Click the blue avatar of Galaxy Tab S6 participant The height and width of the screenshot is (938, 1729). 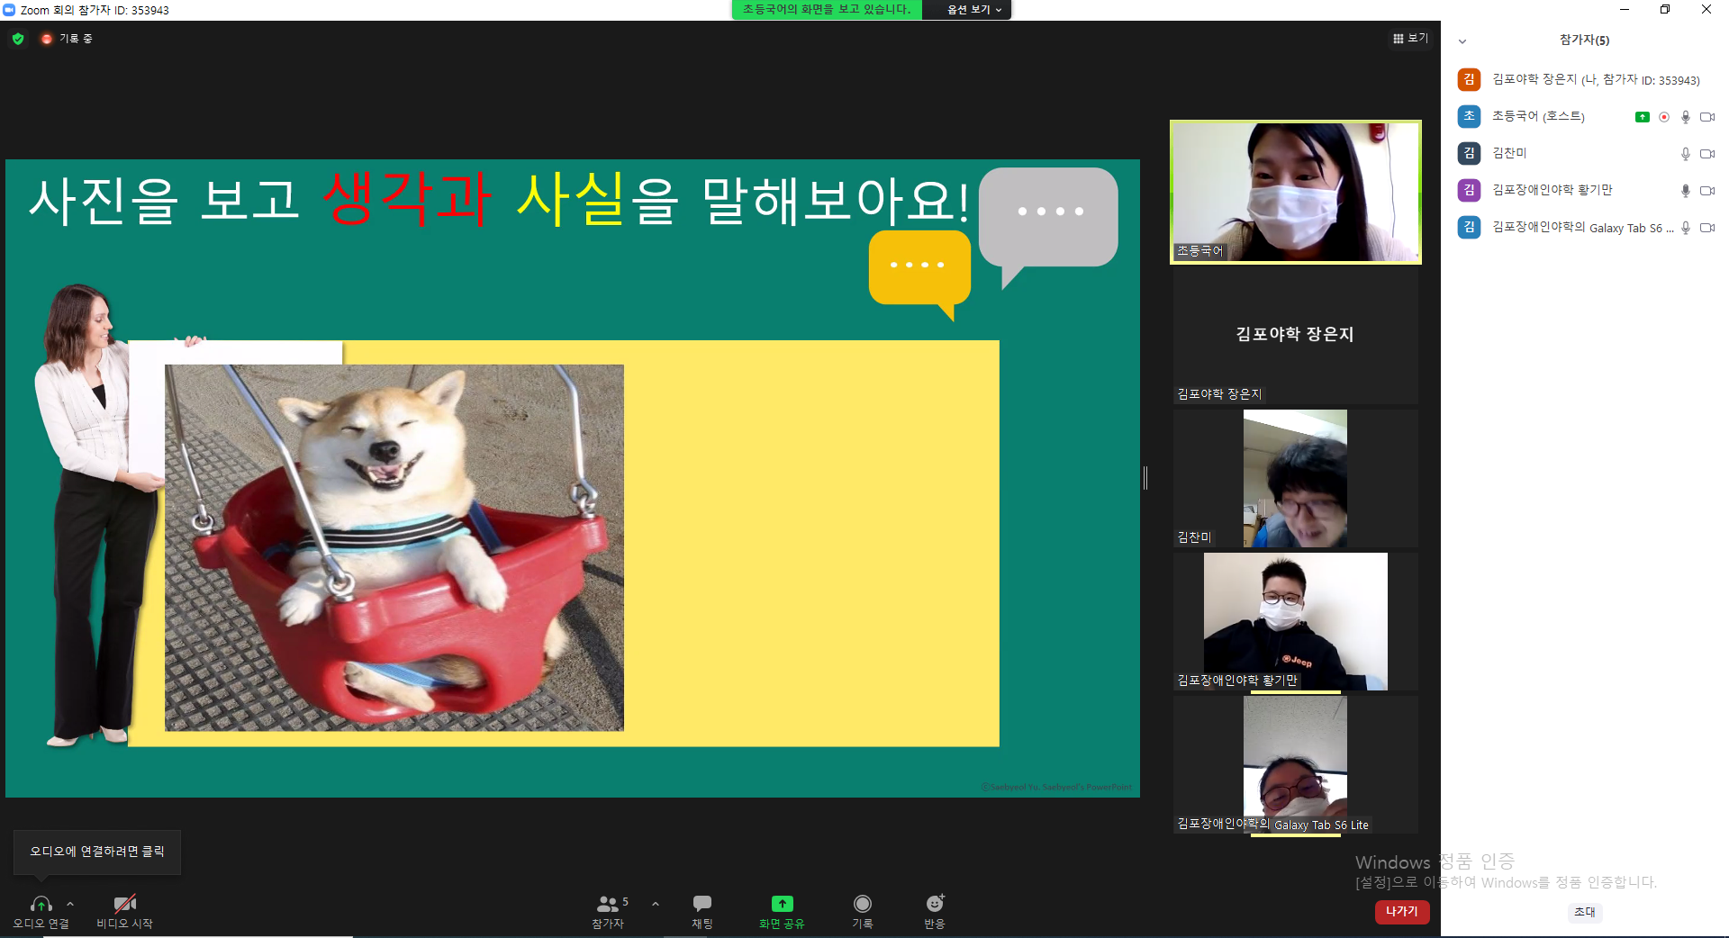coord(1469,227)
